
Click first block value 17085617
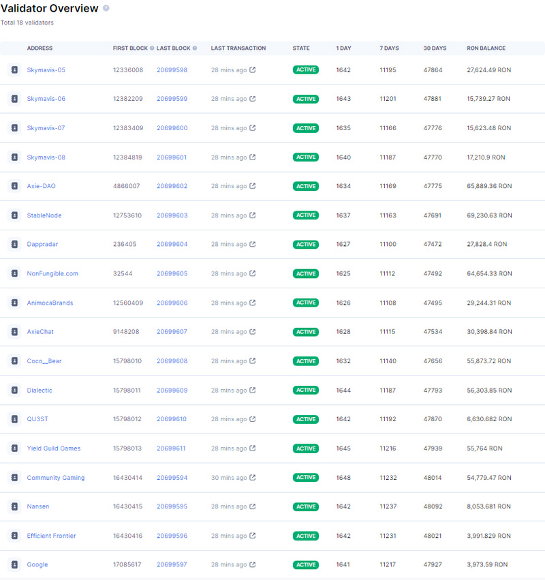click(x=127, y=564)
